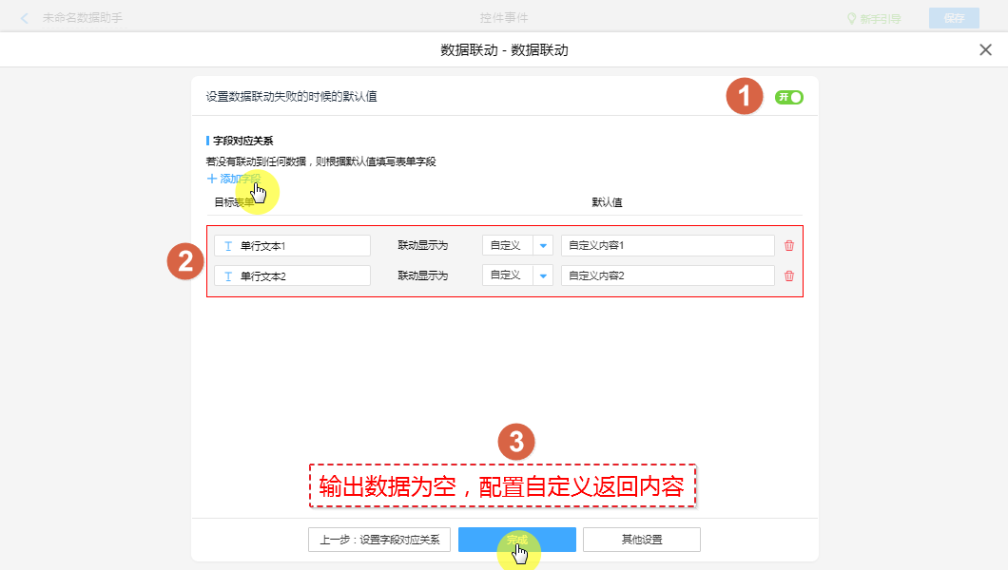Go back with 上一步：设置字段对应关系 button

(x=379, y=540)
